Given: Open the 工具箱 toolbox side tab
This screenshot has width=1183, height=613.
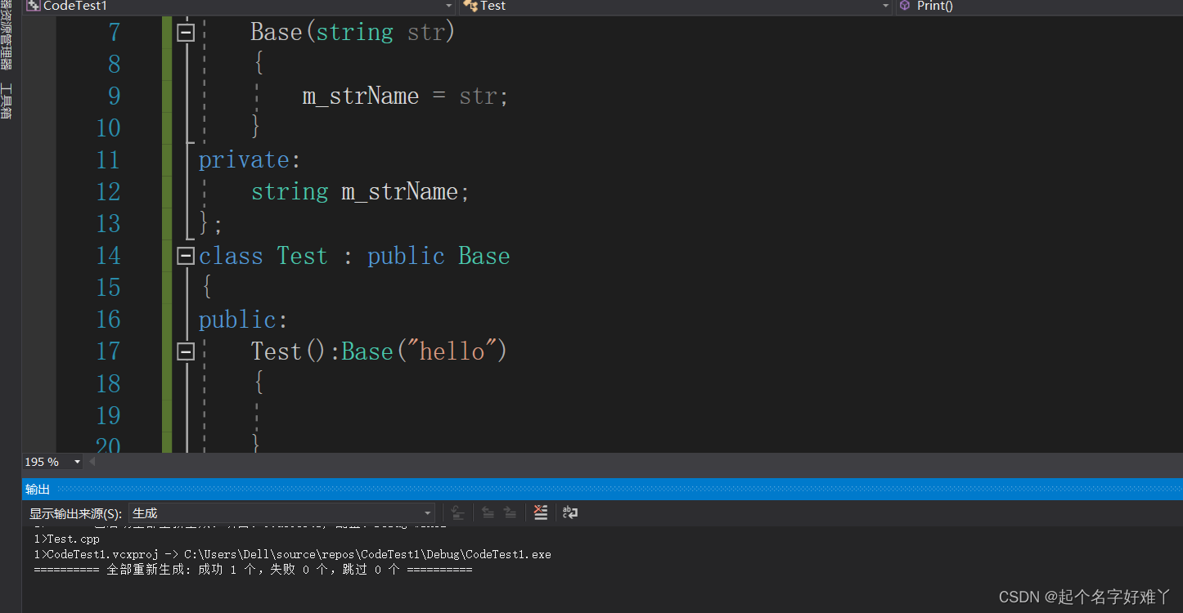Looking at the screenshot, I should click(7, 101).
